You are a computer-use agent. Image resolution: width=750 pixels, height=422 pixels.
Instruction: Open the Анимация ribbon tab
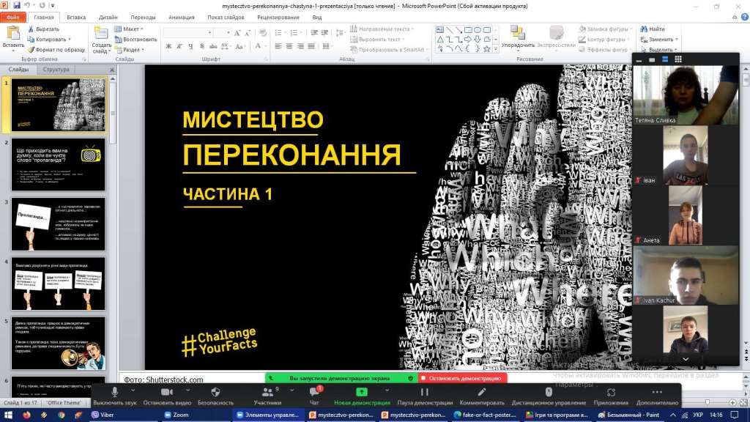[182, 17]
